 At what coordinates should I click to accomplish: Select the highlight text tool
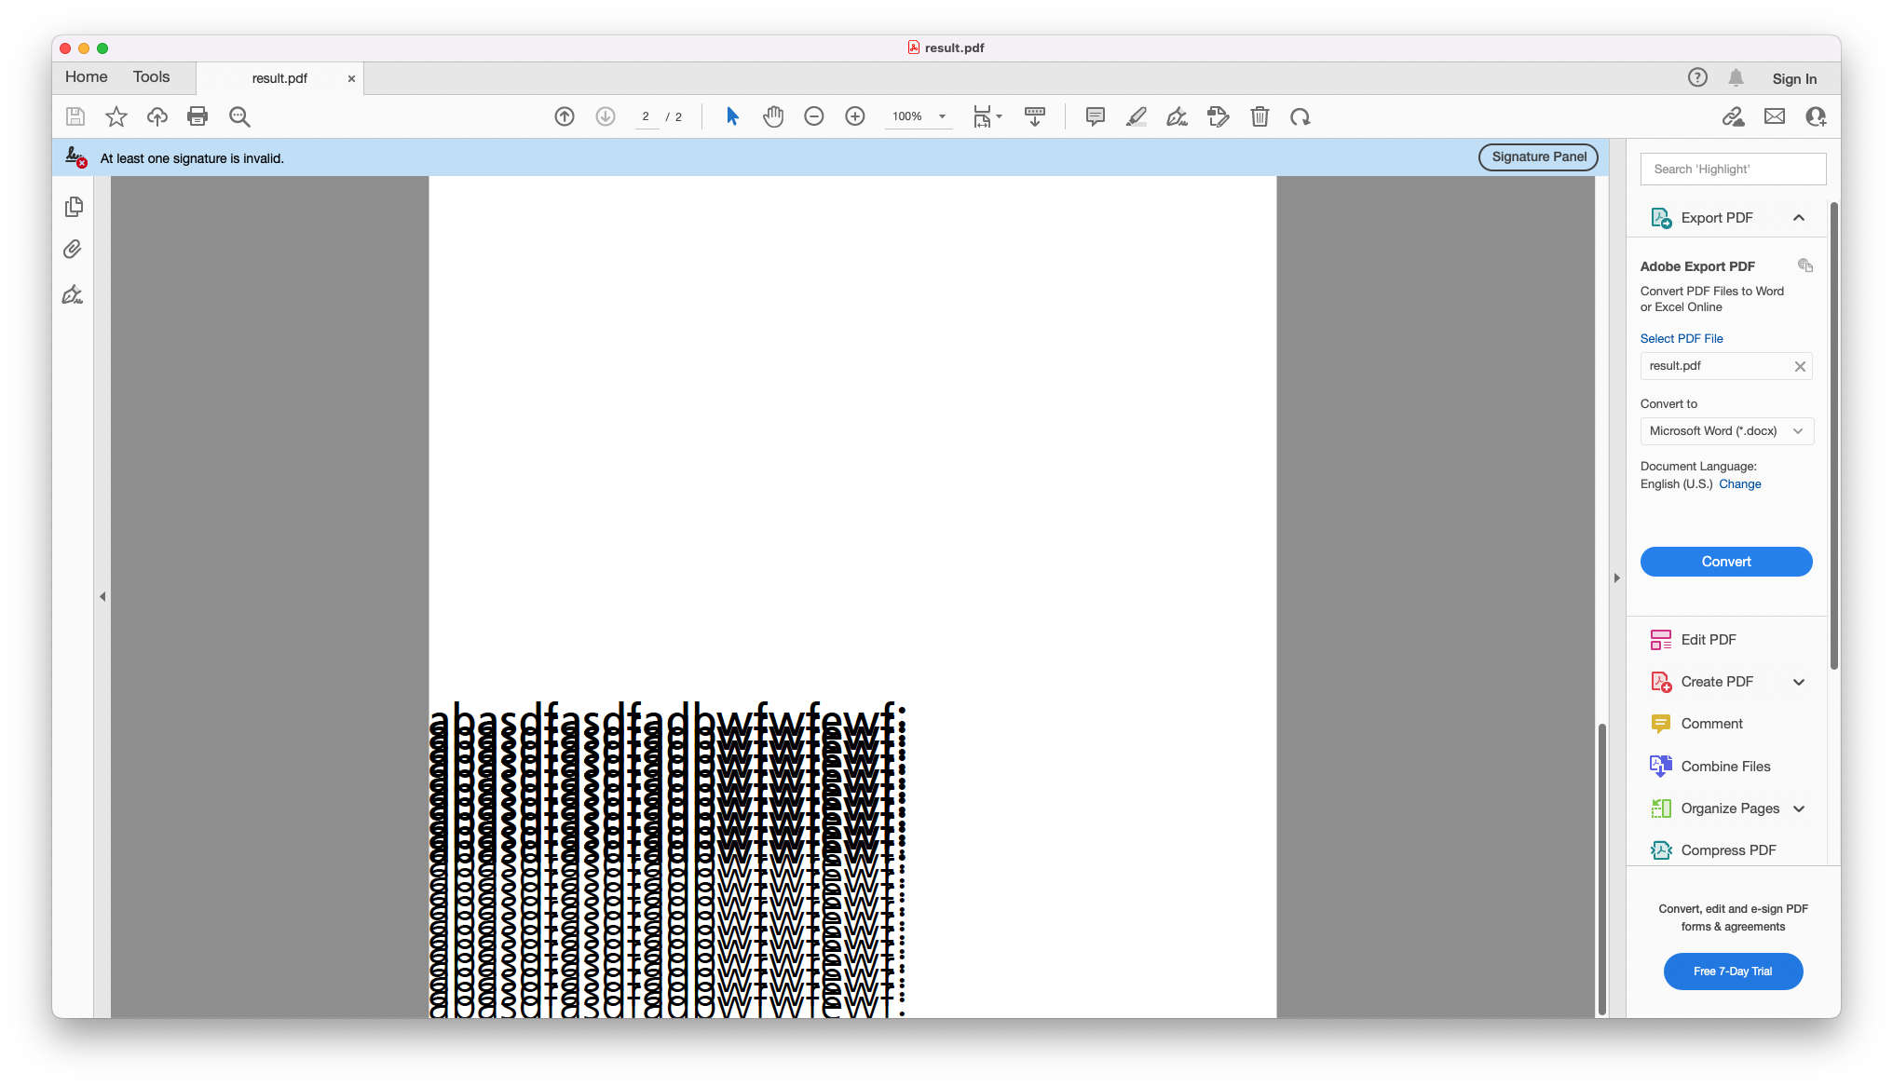click(1137, 116)
